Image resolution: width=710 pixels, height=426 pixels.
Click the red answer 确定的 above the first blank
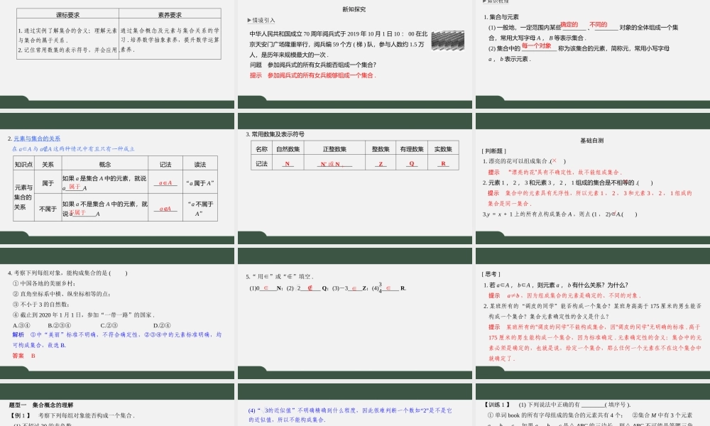coord(570,24)
